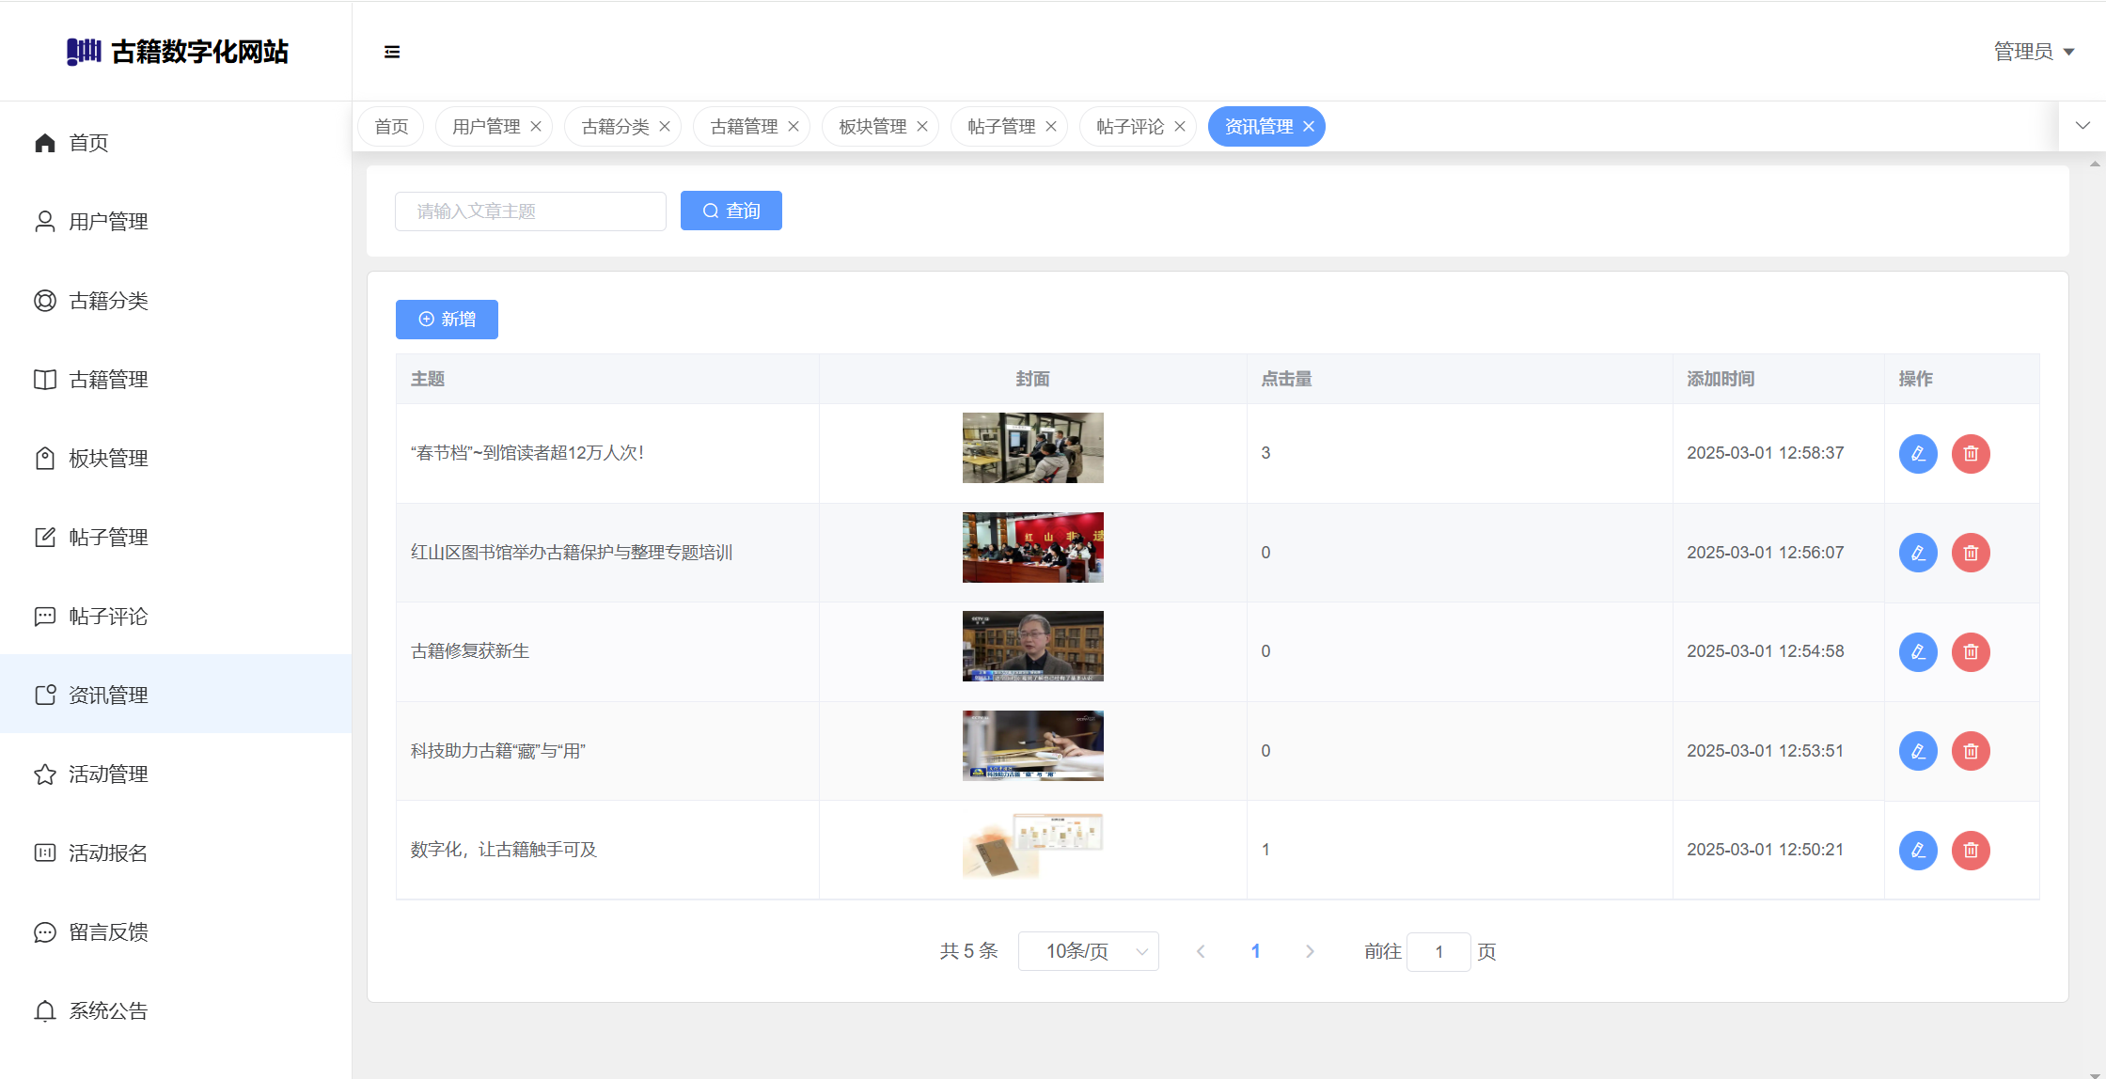Click the 新增 add button
Viewport: 2106px width, 1079px height.
(447, 320)
